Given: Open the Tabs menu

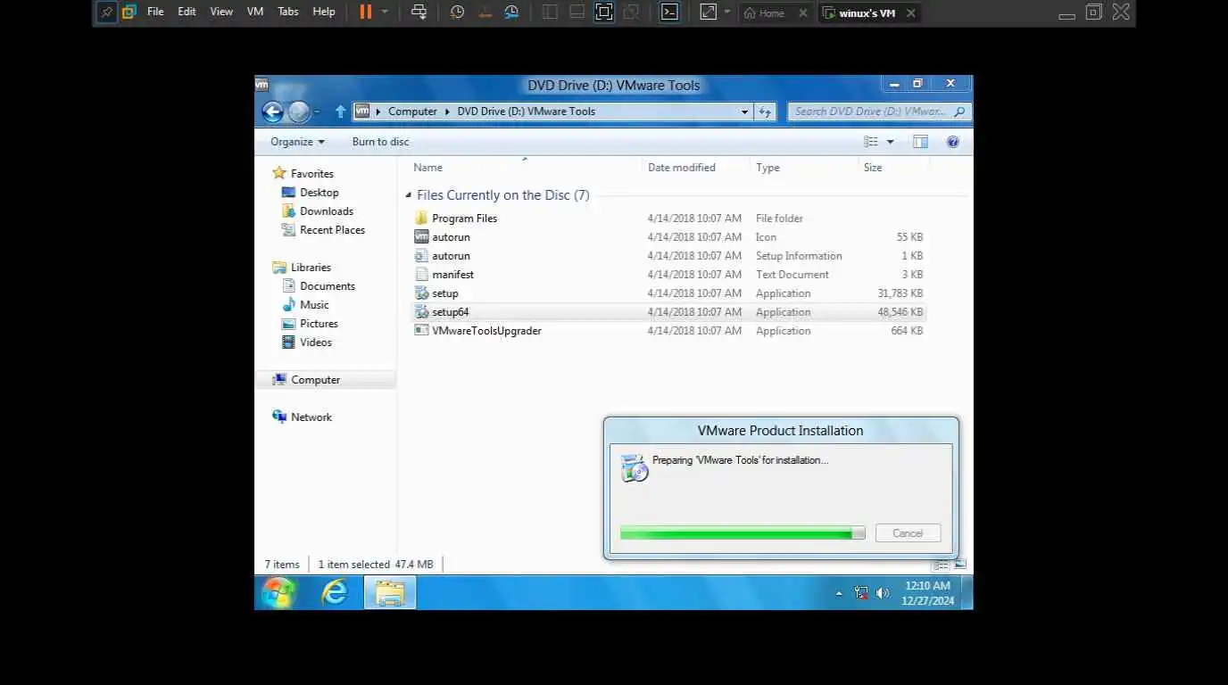Looking at the screenshot, I should click(288, 12).
